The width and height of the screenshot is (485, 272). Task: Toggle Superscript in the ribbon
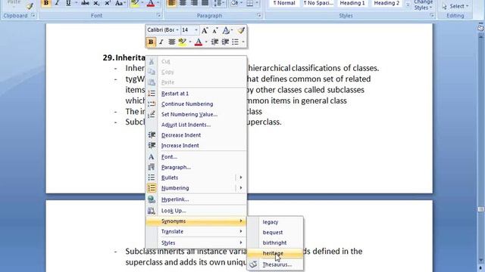click(108, 3)
